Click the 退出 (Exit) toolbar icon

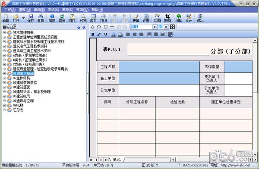point(200,18)
